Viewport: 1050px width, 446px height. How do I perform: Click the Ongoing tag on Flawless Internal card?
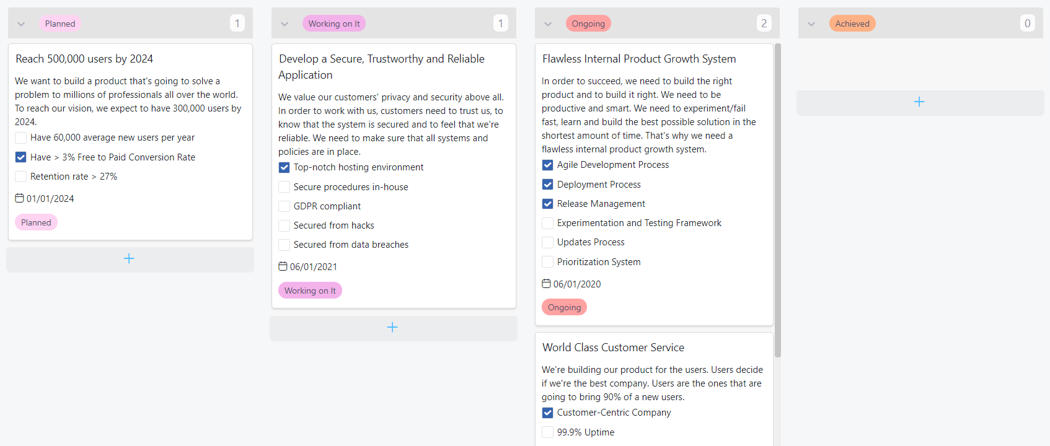tap(564, 307)
